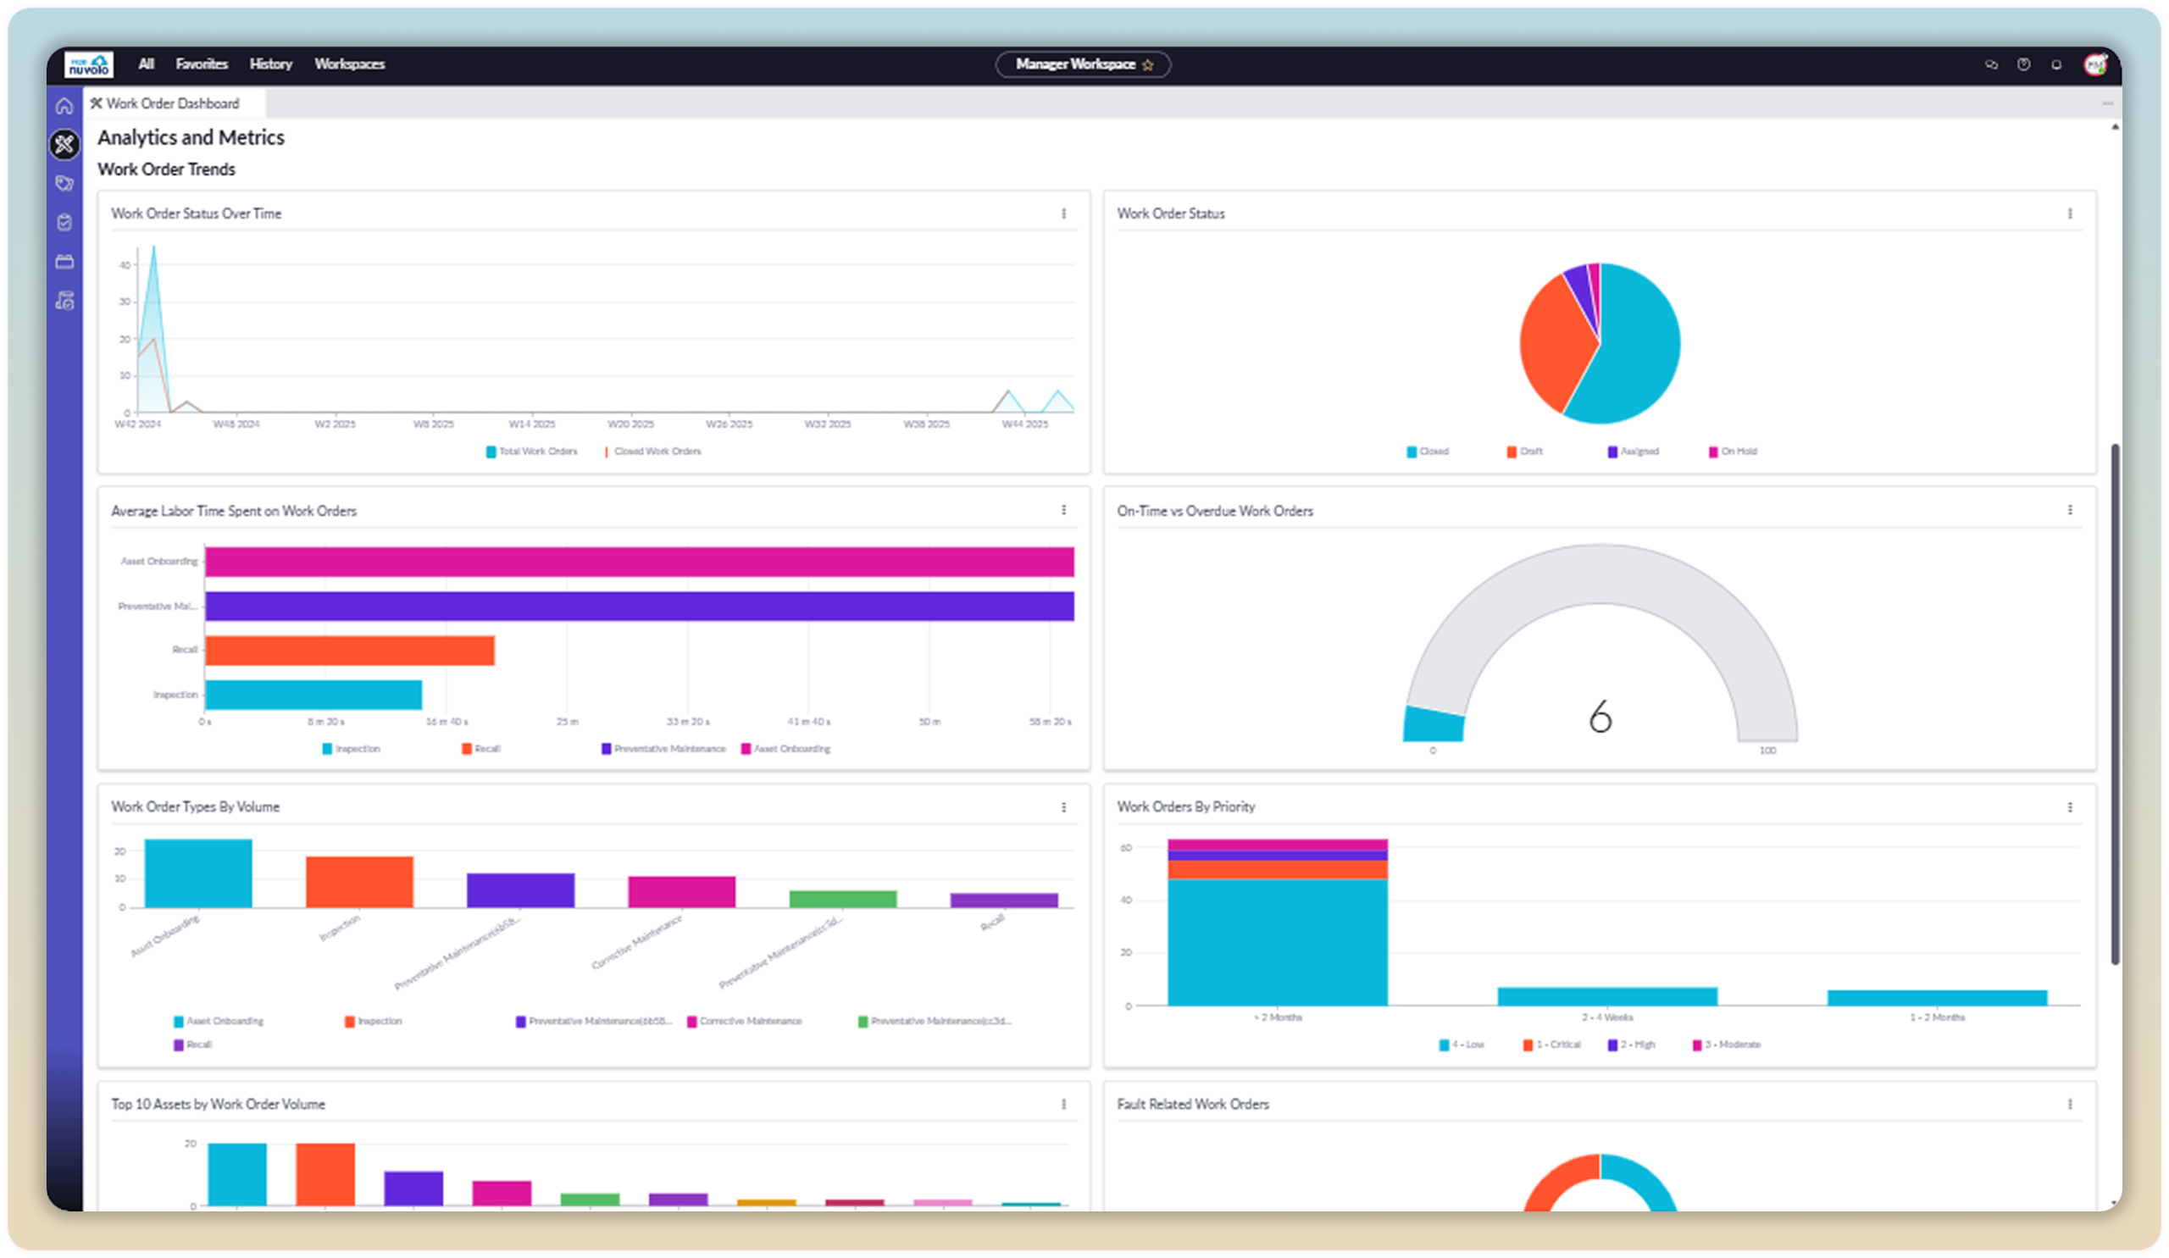This screenshot has width=2169, height=1258.
Task: Open the History menu in the navigation bar
Action: 270,64
